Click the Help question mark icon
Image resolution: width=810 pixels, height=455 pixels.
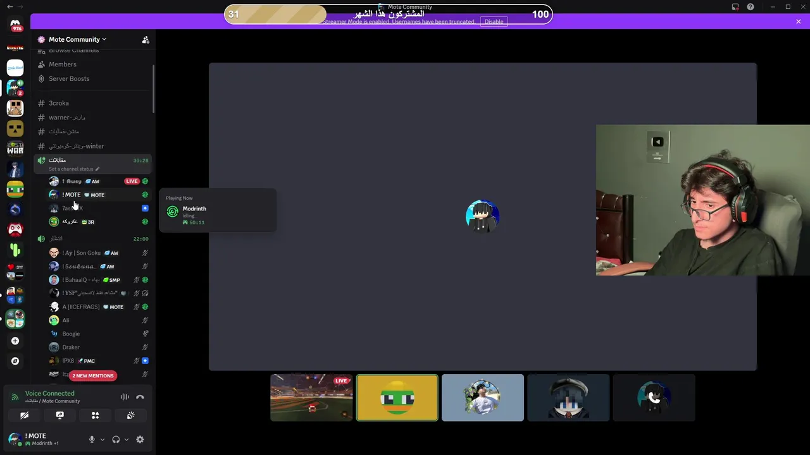coord(751,7)
